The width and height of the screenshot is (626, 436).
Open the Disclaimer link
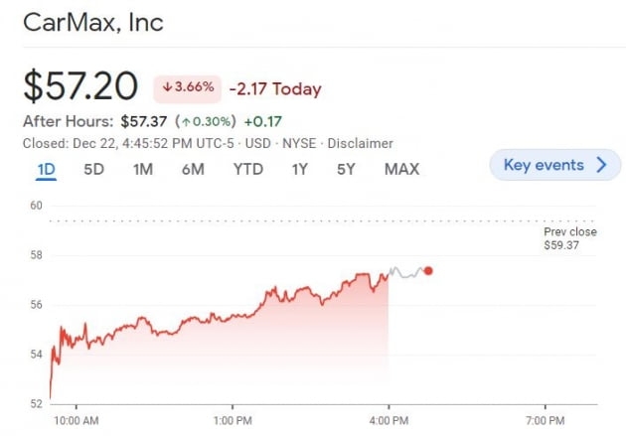(x=360, y=143)
